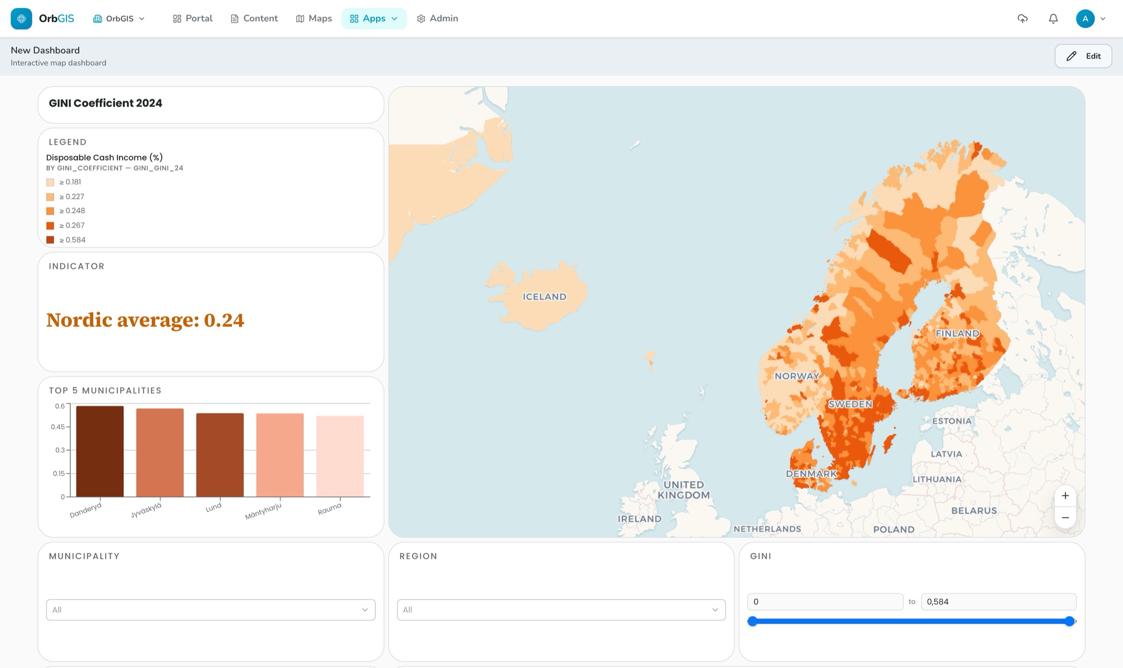The height and width of the screenshot is (668, 1123).
Task: Click the GINI Coefficient 2024 title
Action: pyautogui.click(x=105, y=103)
